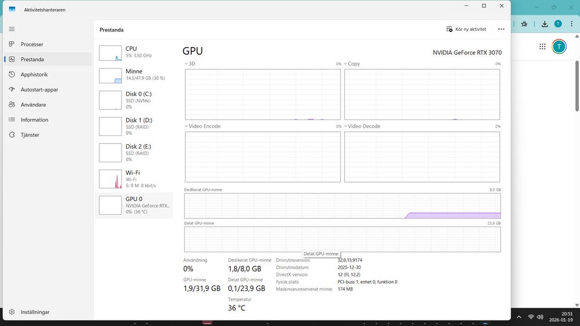Viewport: 580px width, 326px height.
Task: Open the Copy graph engine dropdown
Action: click(x=346, y=63)
